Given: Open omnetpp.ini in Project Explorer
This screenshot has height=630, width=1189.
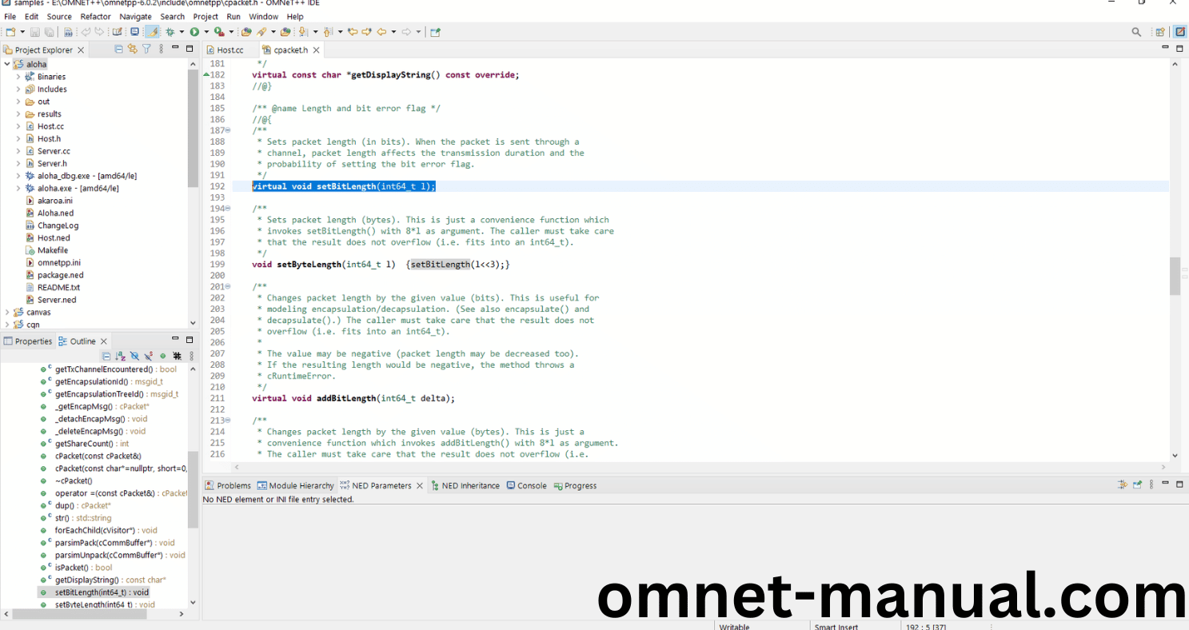Looking at the screenshot, I should [x=58, y=262].
